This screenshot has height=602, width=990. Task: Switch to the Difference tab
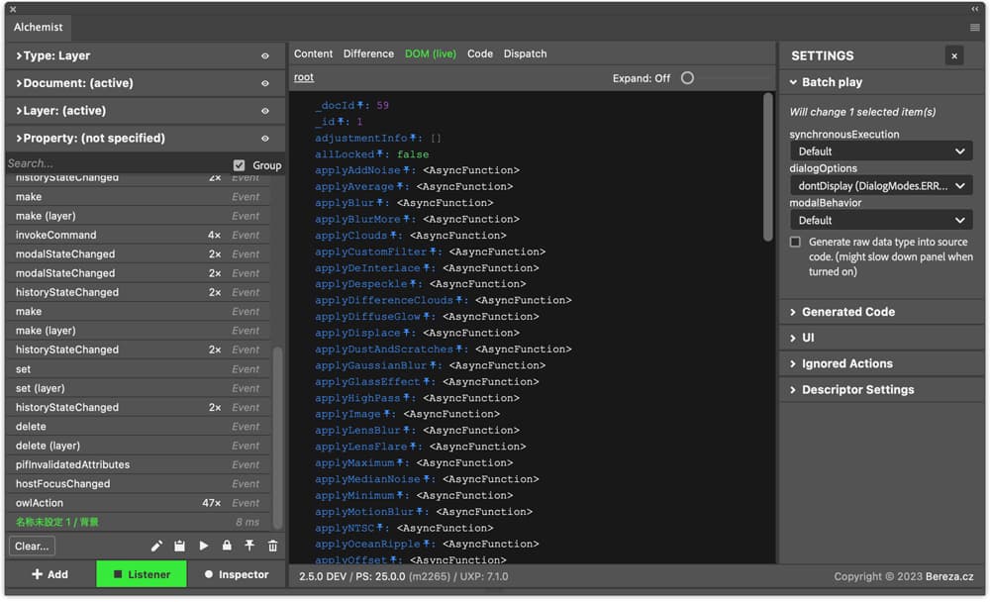[368, 53]
